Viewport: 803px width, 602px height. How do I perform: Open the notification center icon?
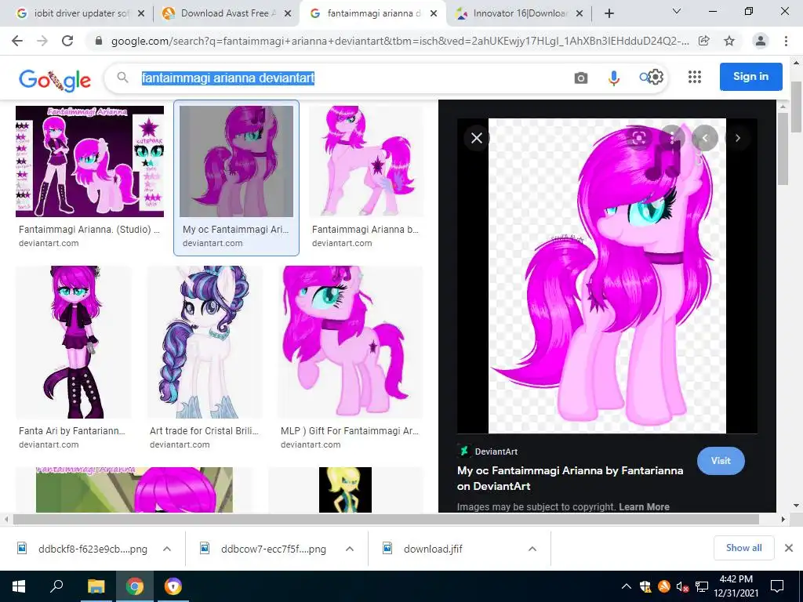coord(777,586)
